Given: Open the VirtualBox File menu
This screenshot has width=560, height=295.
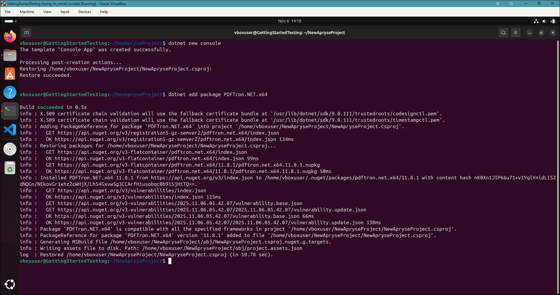Looking at the screenshot, I should [8, 12].
